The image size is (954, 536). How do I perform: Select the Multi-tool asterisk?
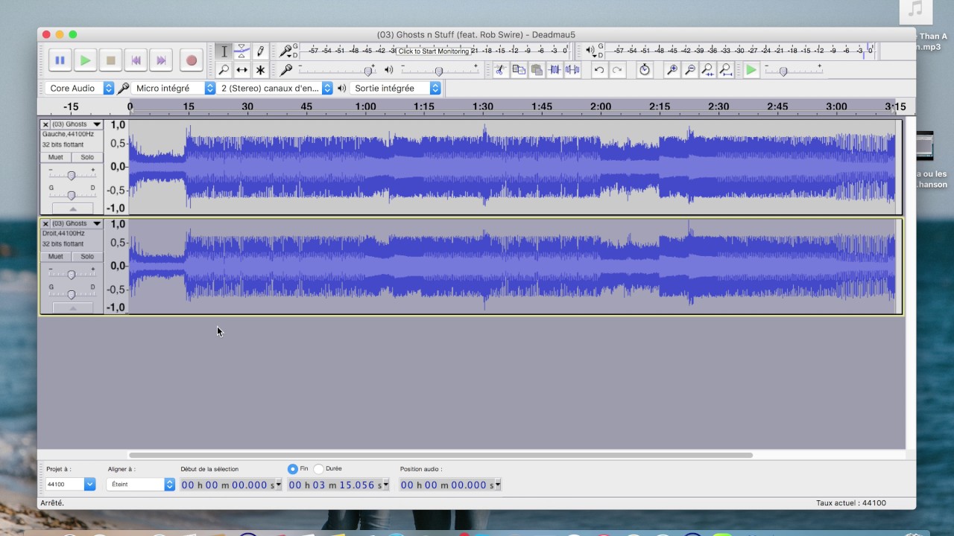point(260,70)
